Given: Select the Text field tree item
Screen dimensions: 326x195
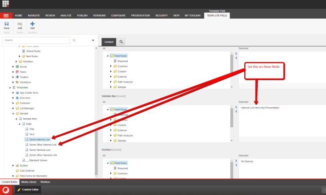Looking at the screenshot, I should [32, 134].
